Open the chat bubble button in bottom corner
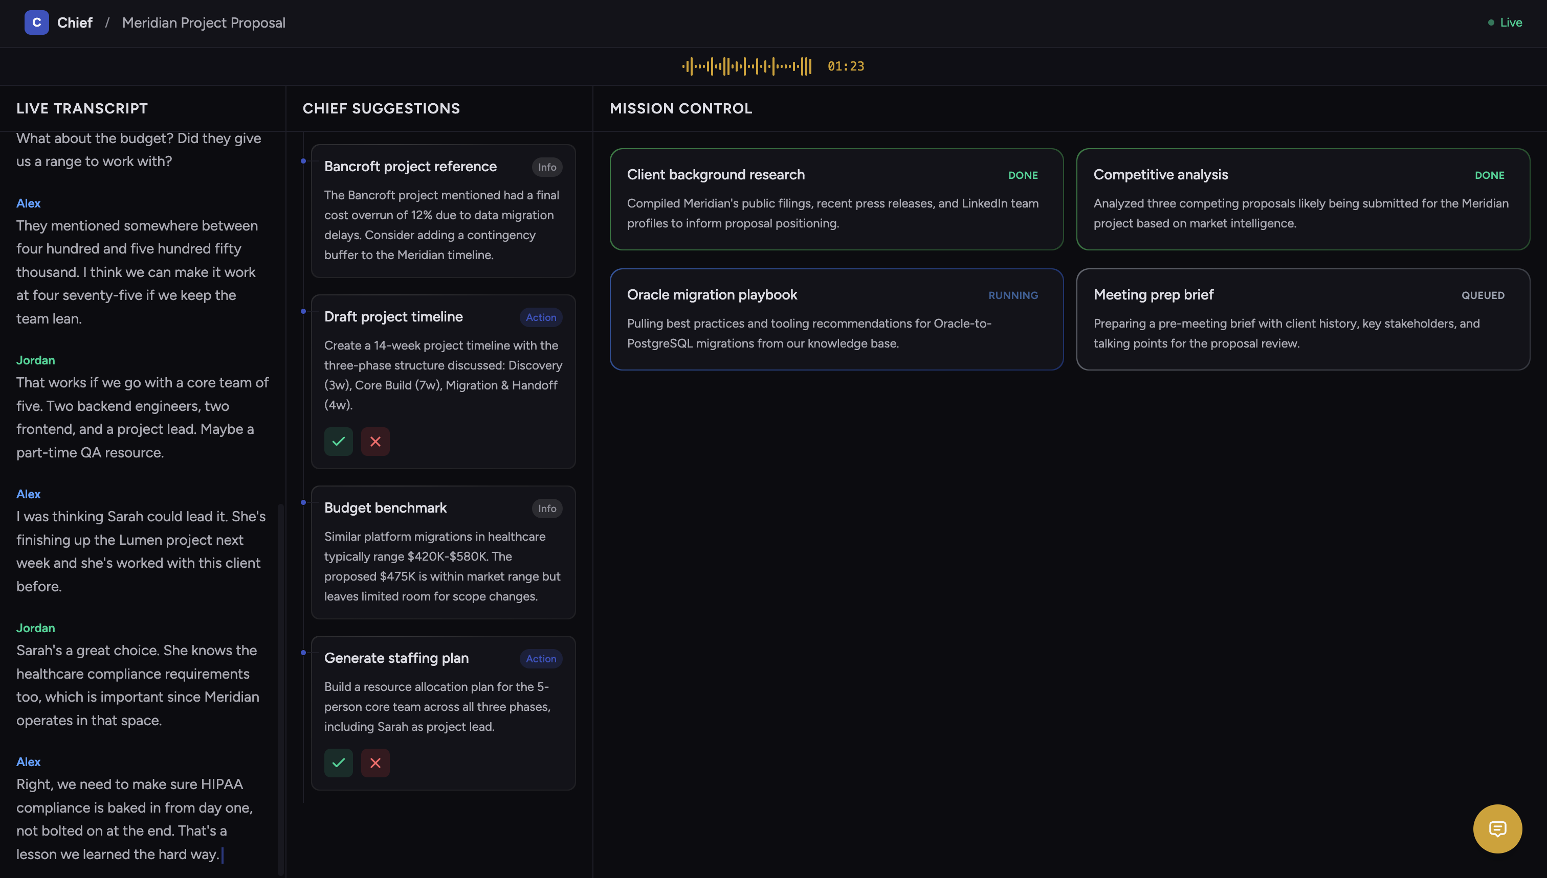 [x=1497, y=828]
